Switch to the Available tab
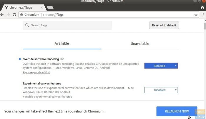 pyautogui.click(x=62, y=43)
